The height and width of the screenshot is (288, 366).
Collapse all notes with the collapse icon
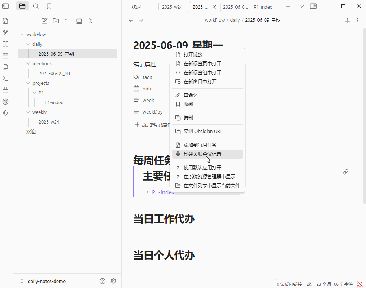[91, 21]
